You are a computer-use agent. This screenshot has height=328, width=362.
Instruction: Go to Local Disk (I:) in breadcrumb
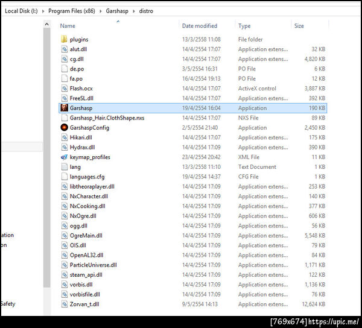tap(21, 11)
